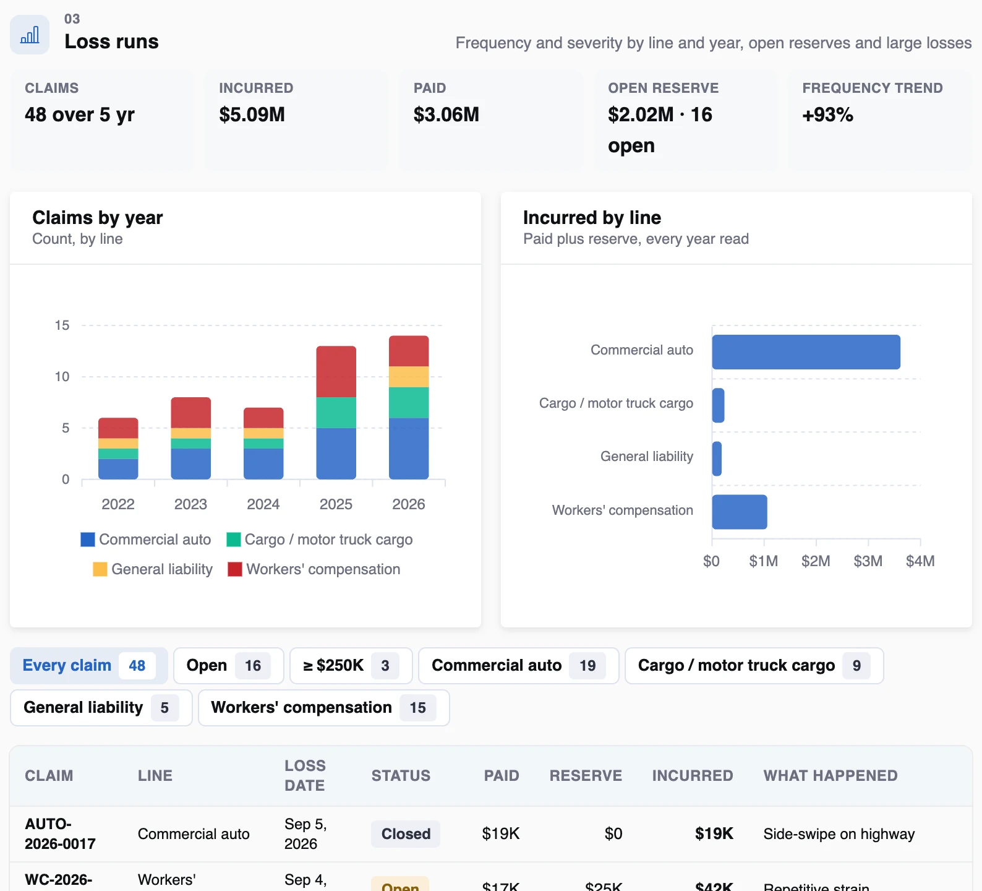Click the FREQUENCY TREND +93% card
The height and width of the screenshot is (891, 982).
coord(880,119)
